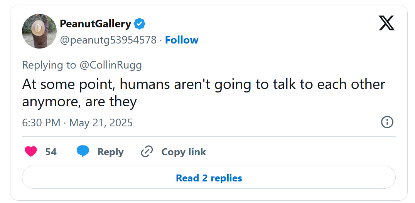Viewport: 415px width, 203px height.
Task: Click the blue reply bubble icon
Action: click(x=83, y=151)
